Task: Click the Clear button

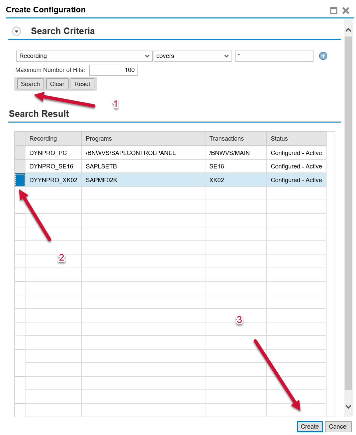Action: tap(57, 84)
